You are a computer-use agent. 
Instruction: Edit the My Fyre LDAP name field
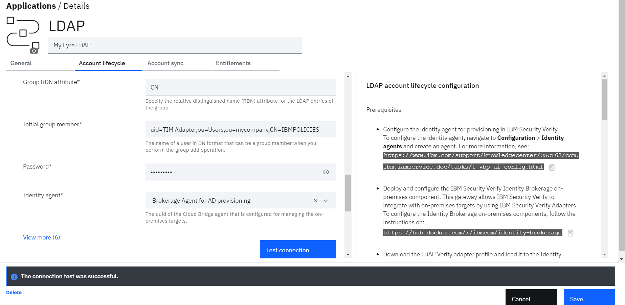[x=175, y=45]
